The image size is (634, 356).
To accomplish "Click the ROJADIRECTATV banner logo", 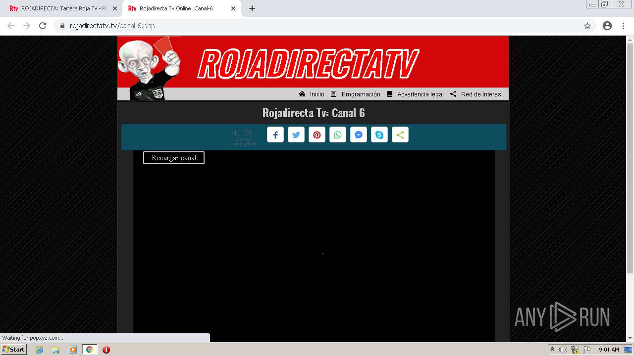I will pyautogui.click(x=308, y=64).
